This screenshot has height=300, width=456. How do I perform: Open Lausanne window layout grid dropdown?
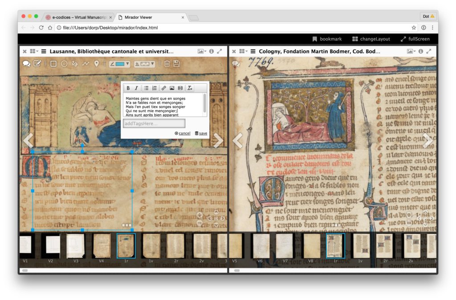[34, 51]
